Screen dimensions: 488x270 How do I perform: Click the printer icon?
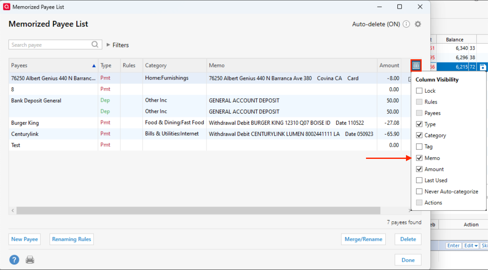[30, 260]
